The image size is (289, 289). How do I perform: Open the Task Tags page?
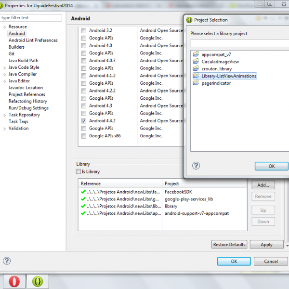(18, 121)
